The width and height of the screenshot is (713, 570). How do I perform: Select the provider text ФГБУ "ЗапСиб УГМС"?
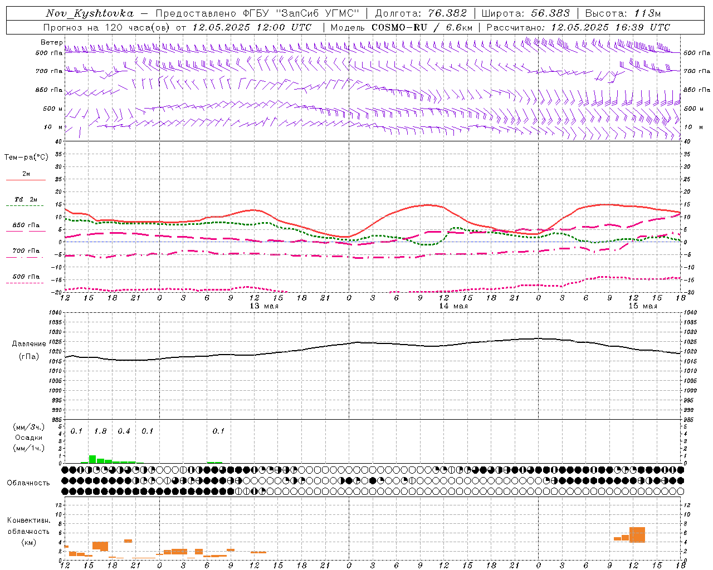tap(301, 13)
